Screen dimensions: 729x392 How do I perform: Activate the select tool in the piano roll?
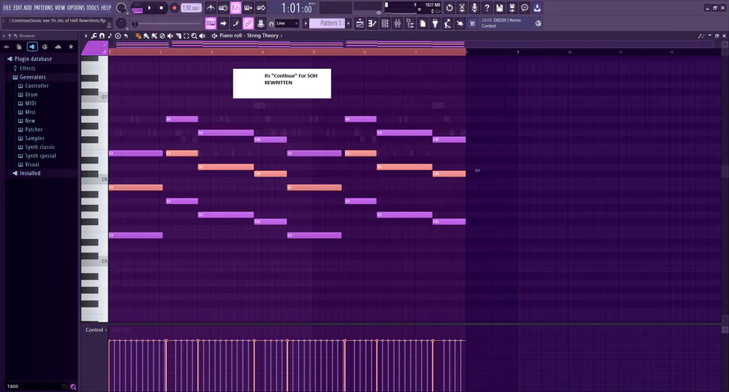tap(186, 36)
